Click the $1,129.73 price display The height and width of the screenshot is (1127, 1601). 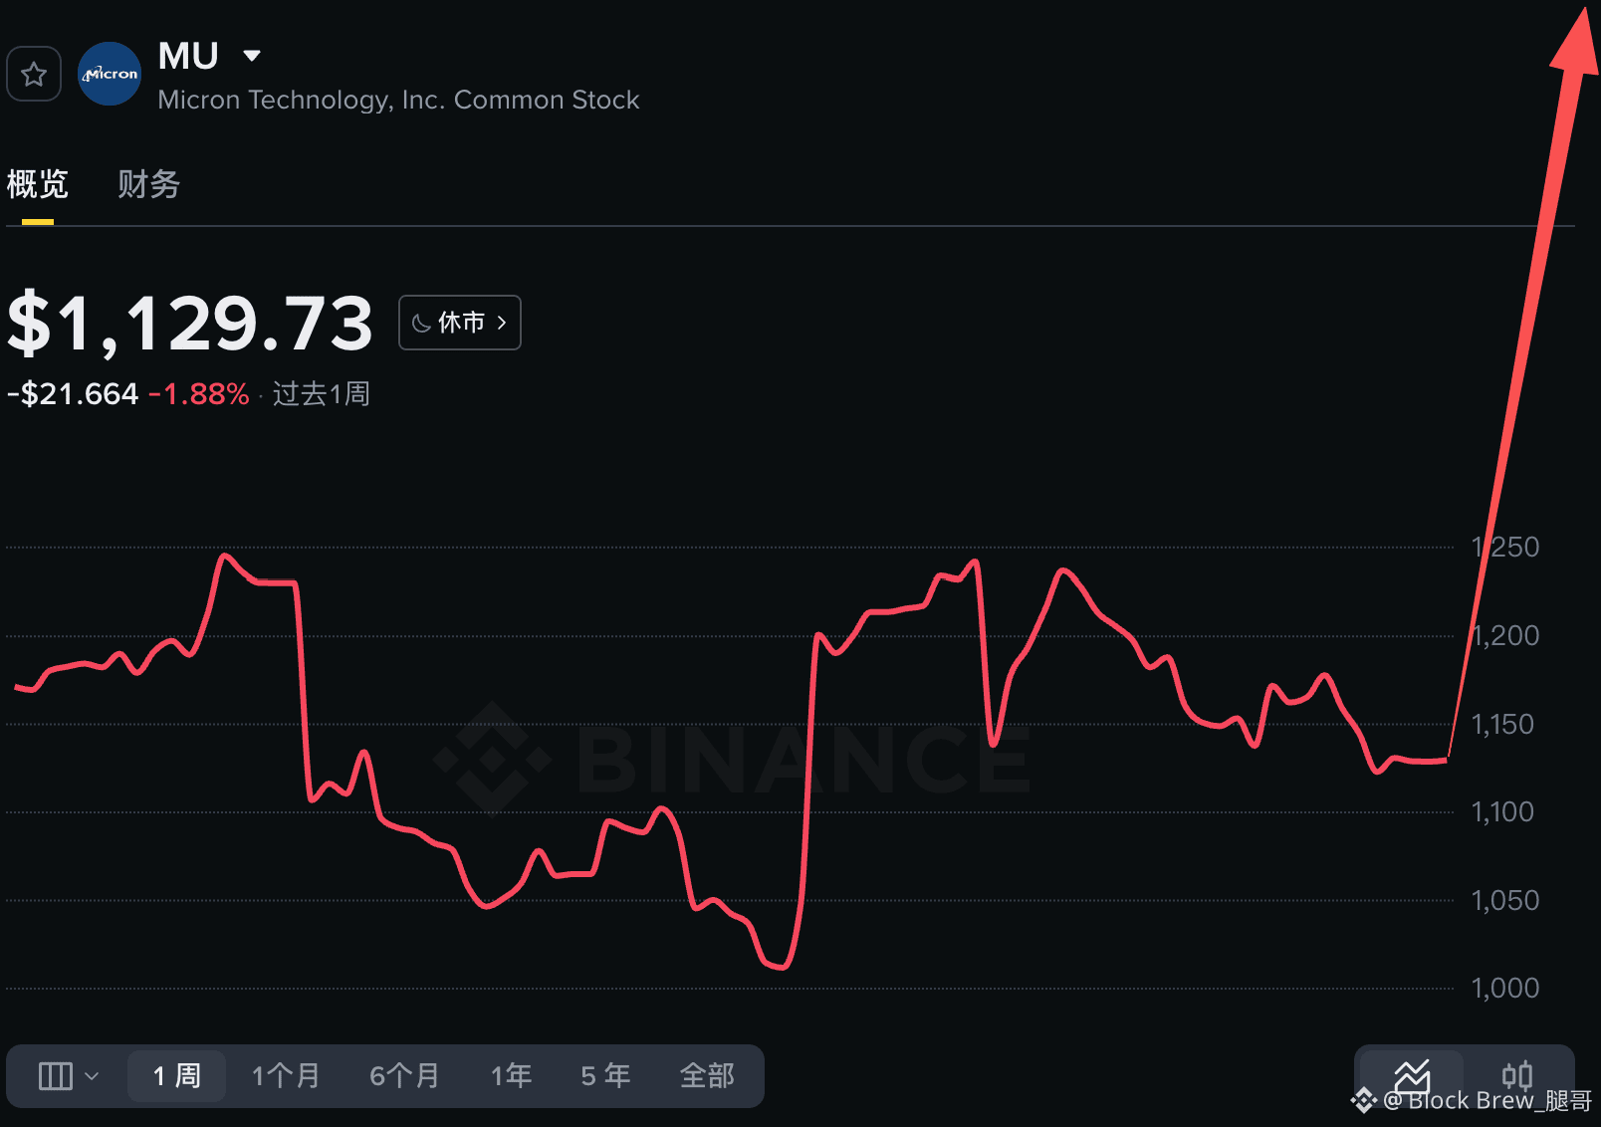tap(190, 323)
